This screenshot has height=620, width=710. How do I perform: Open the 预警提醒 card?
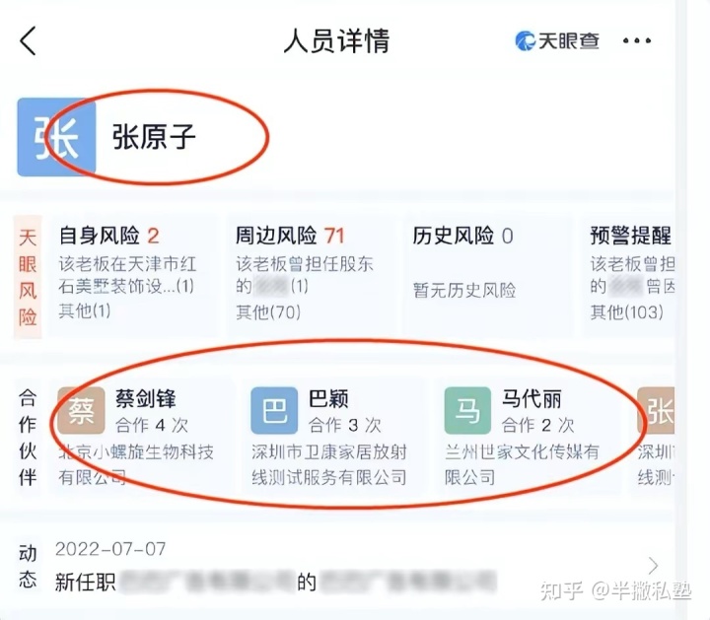pyautogui.click(x=629, y=276)
